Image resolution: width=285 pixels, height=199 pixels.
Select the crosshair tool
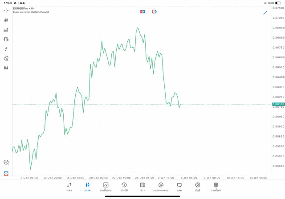click(6, 10)
